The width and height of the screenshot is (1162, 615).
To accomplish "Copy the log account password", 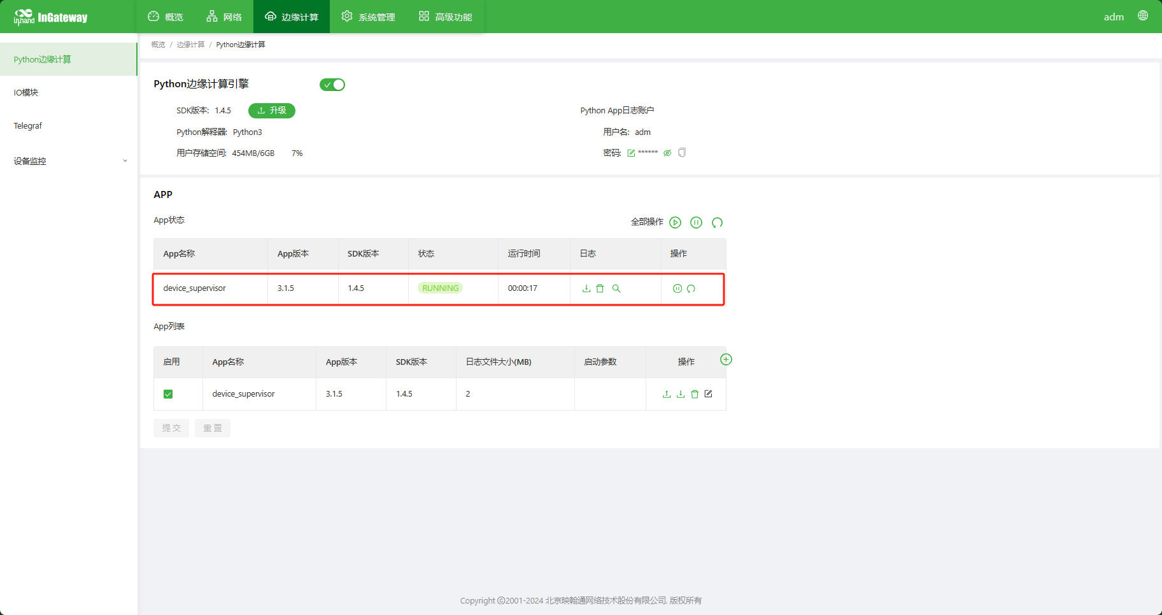I will tap(682, 153).
